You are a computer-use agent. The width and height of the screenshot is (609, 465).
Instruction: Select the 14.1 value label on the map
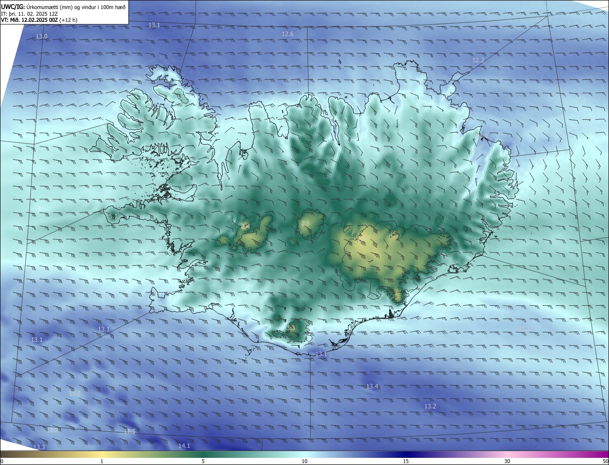point(184,446)
